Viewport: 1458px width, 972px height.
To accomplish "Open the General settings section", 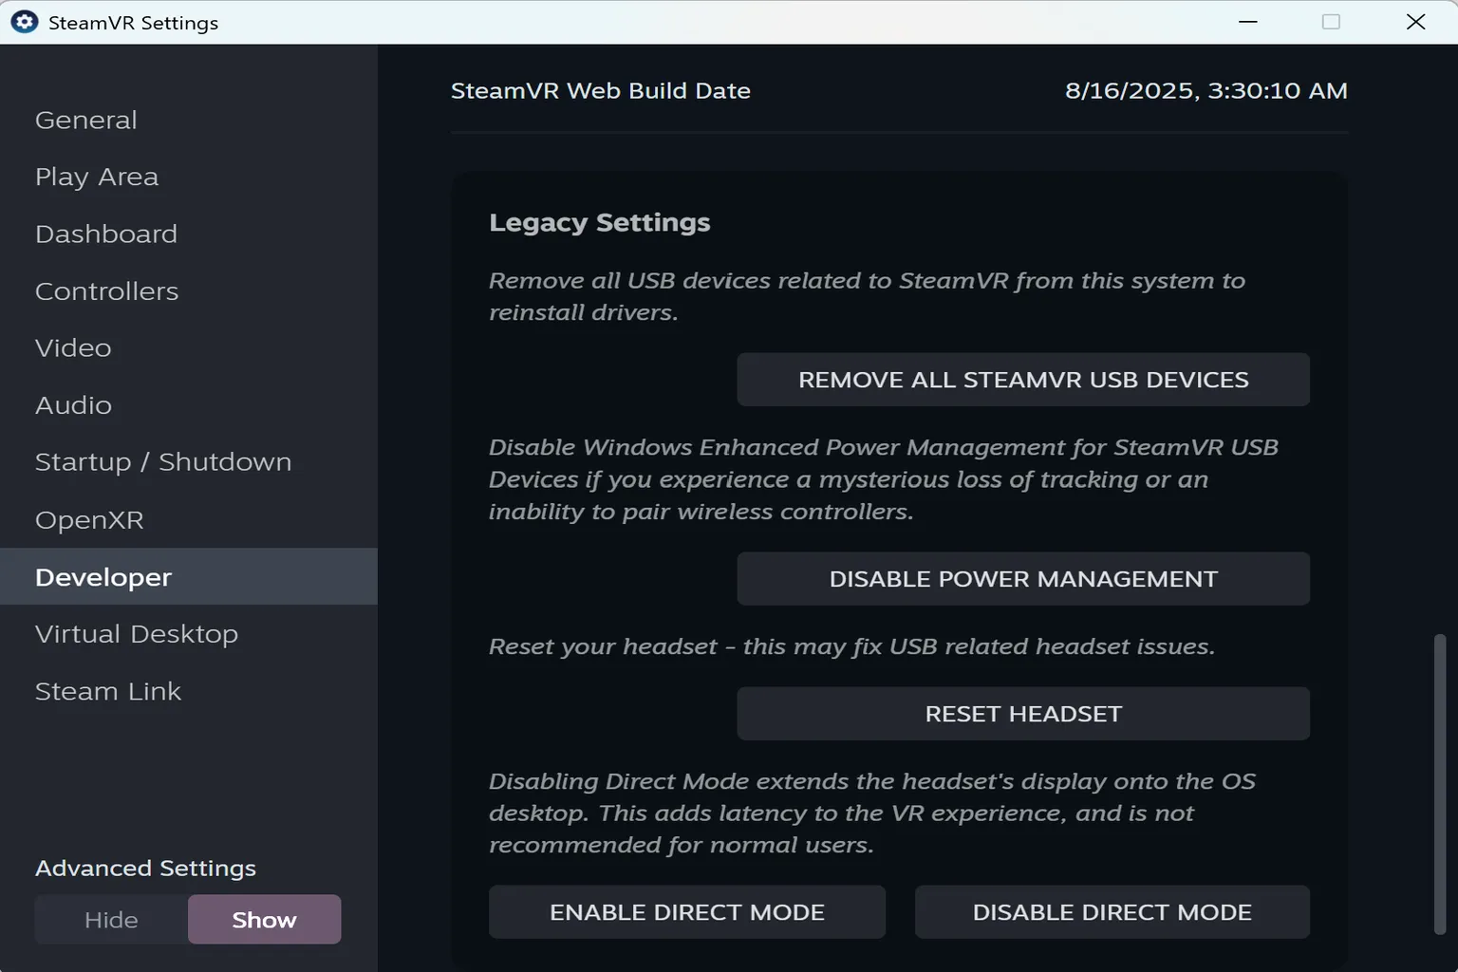I will 85,120.
